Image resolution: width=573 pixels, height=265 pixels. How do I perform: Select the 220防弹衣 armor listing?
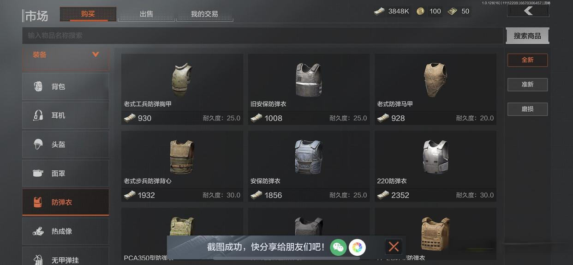(436, 166)
